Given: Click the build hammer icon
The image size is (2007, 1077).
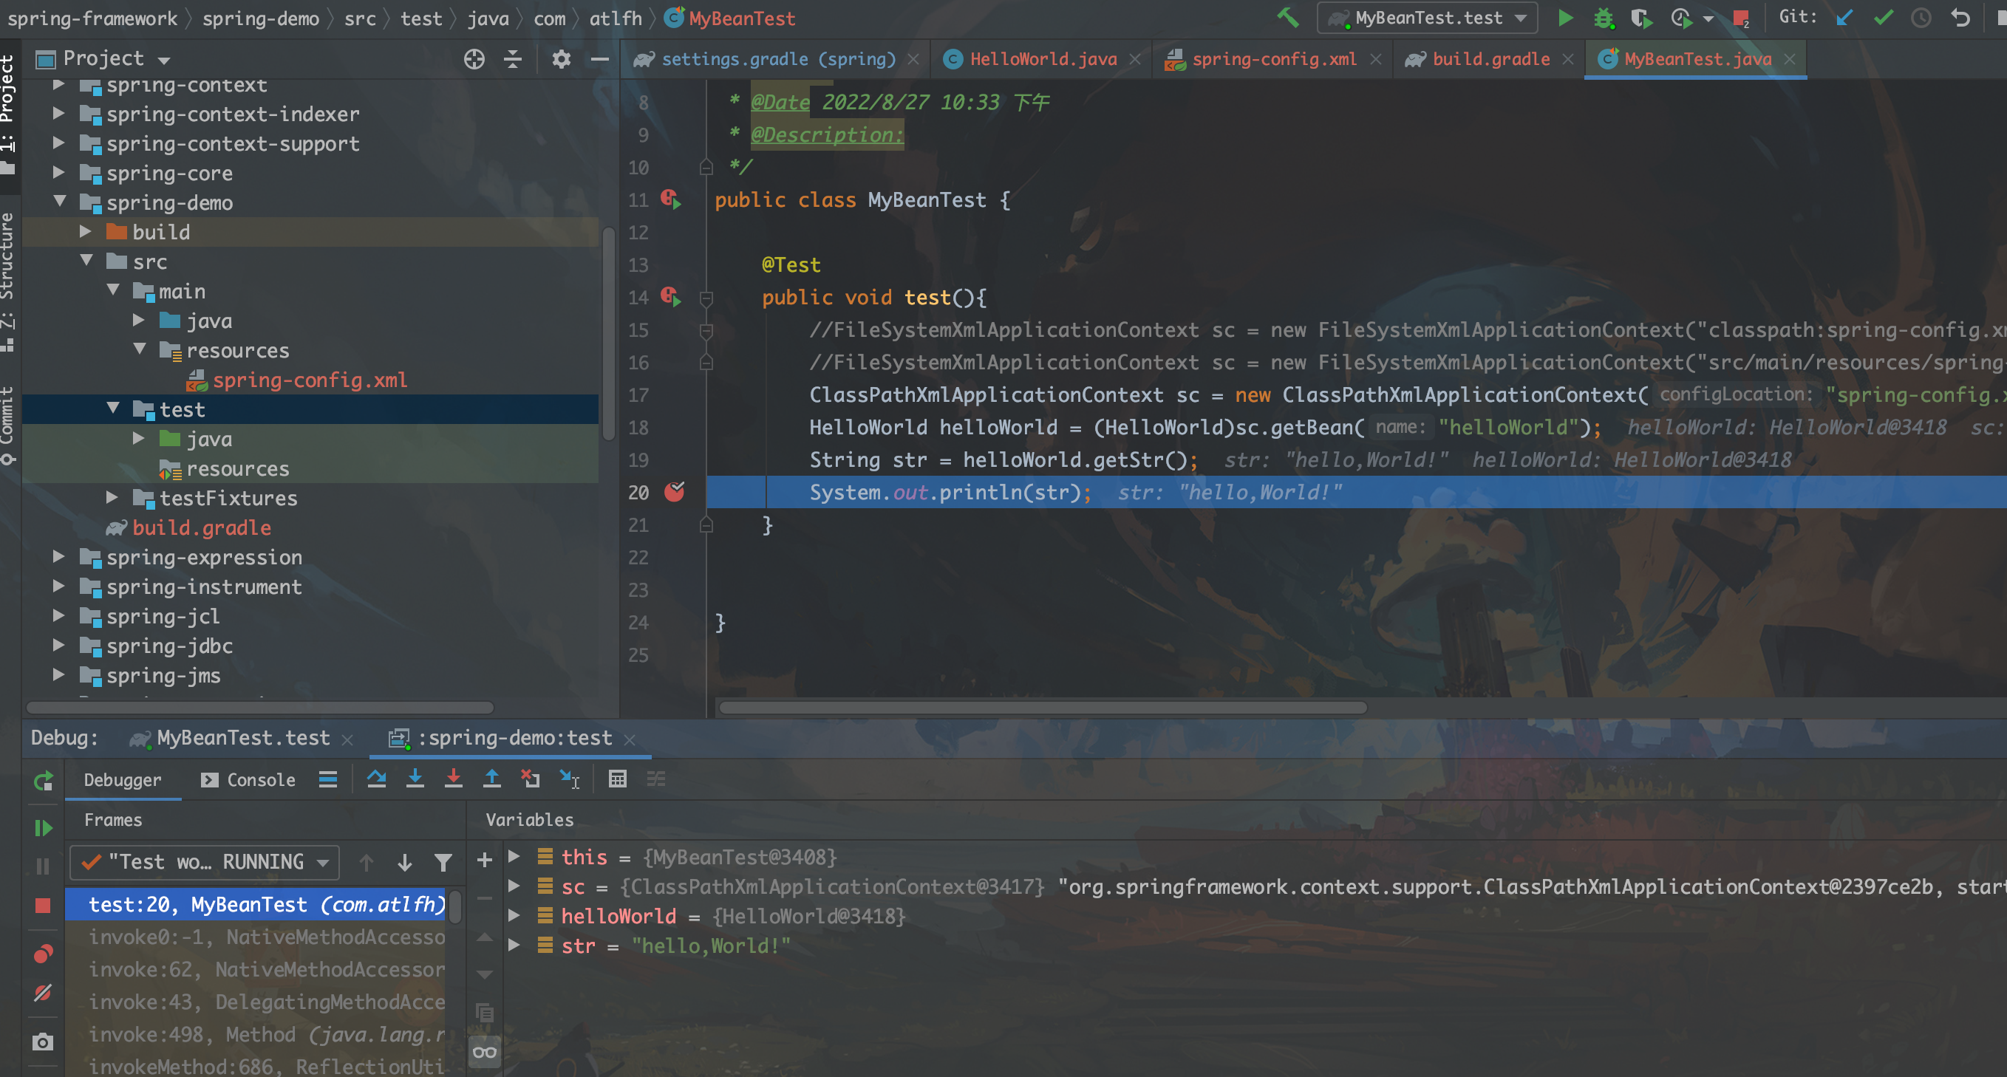Looking at the screenshot, I should coord(1287,17).
